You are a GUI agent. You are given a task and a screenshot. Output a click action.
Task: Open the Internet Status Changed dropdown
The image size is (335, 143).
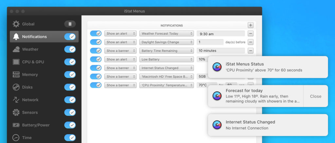167,68
